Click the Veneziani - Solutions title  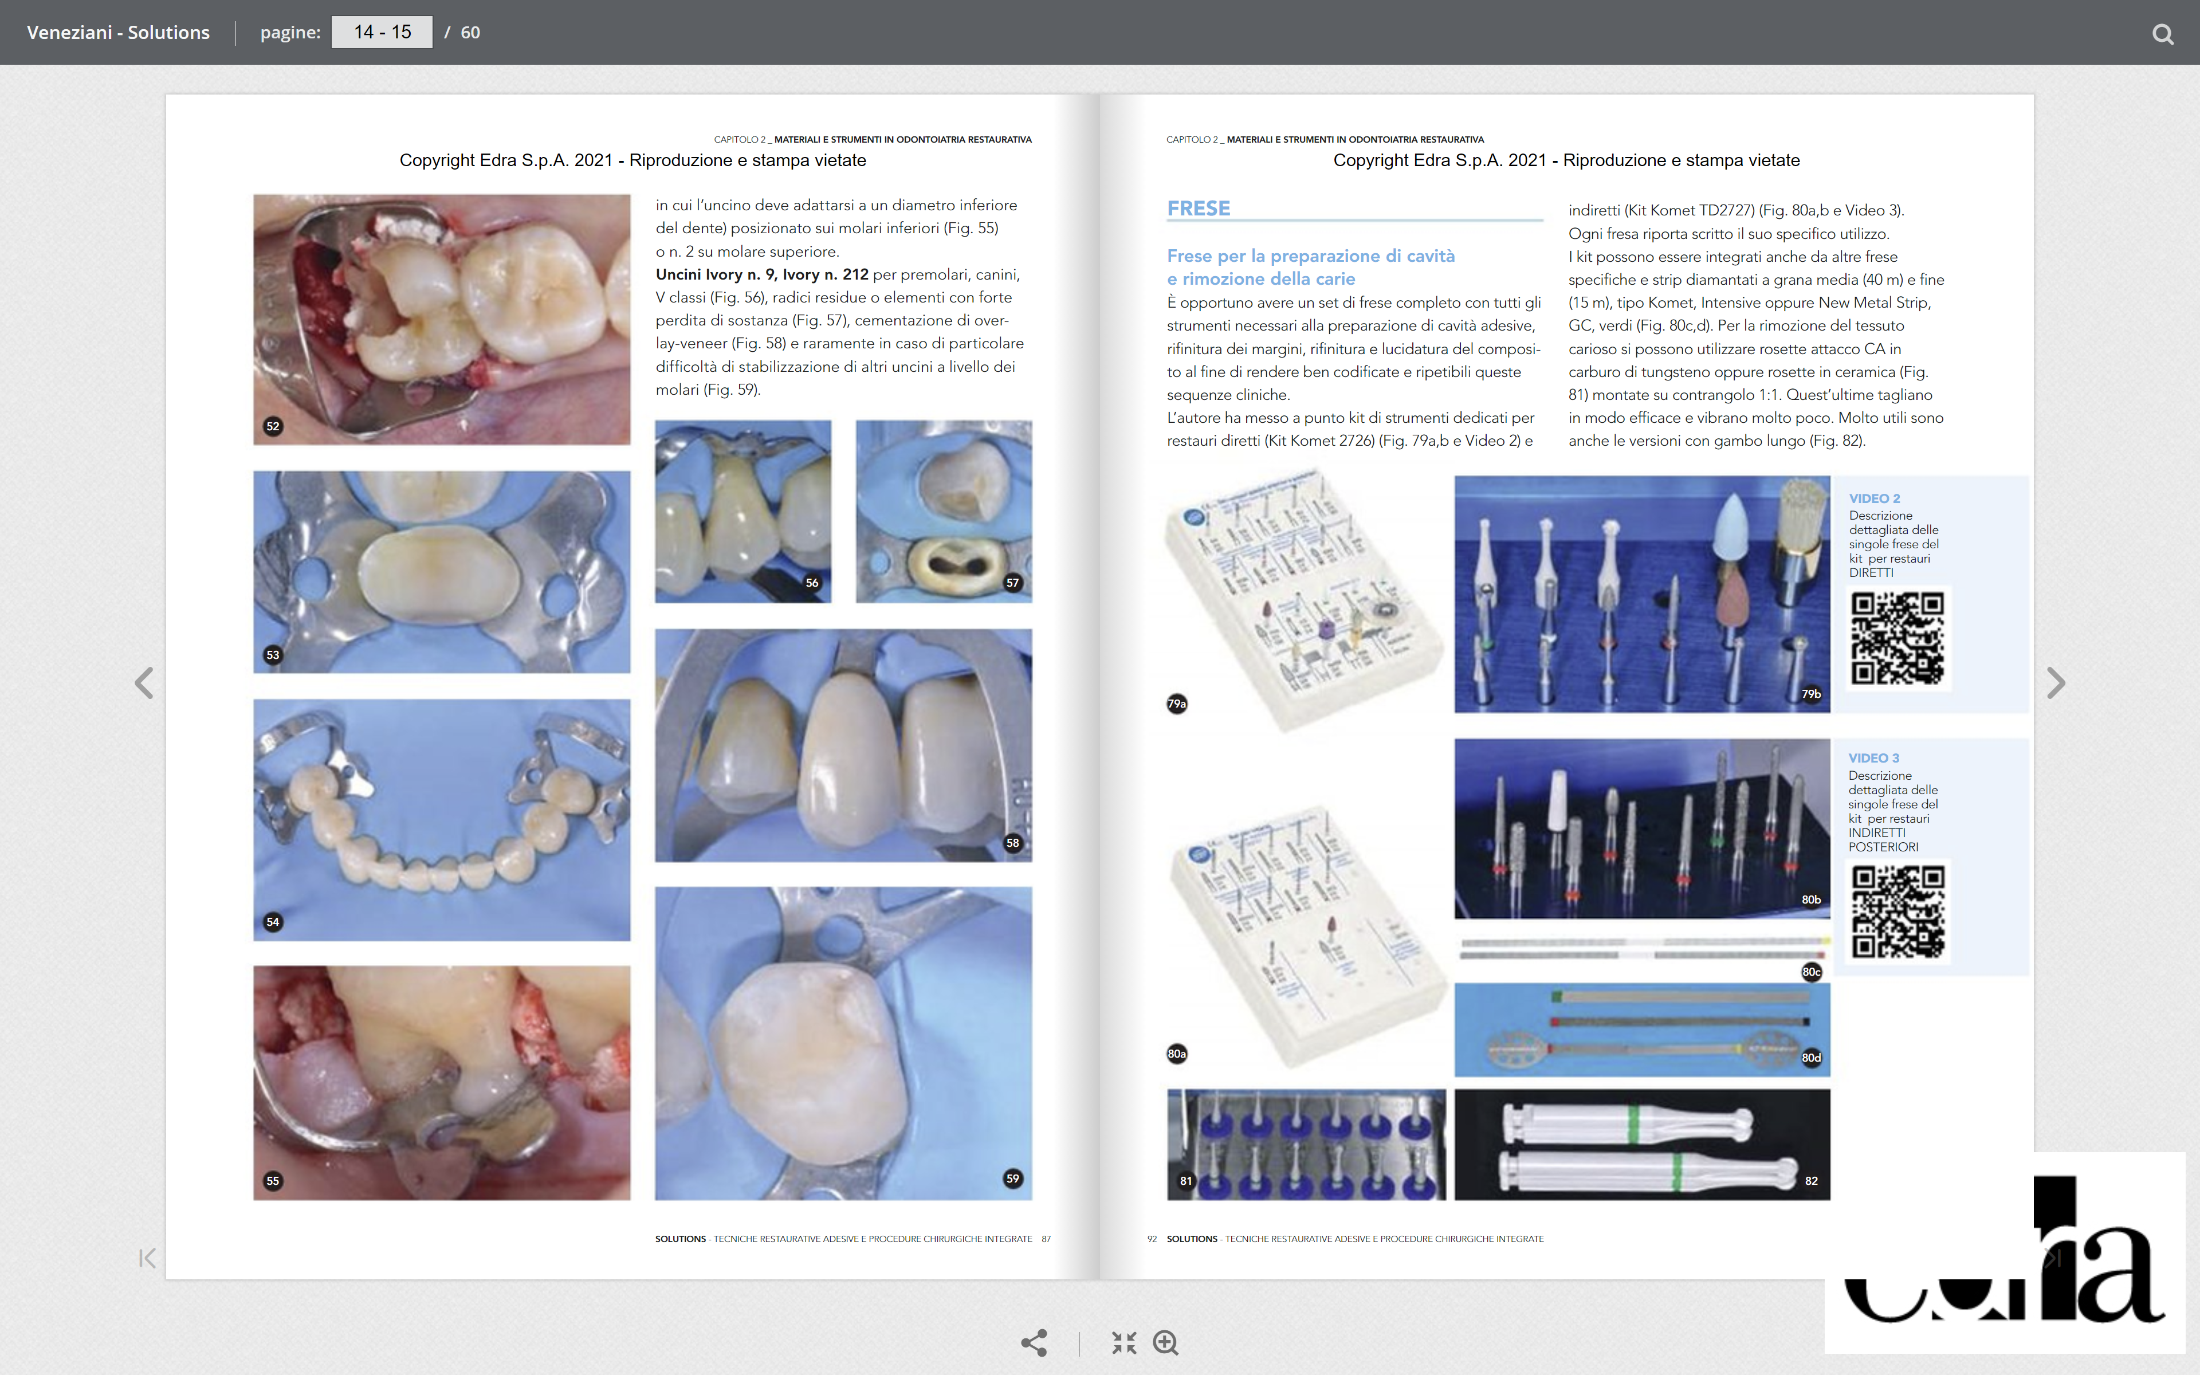118,33
